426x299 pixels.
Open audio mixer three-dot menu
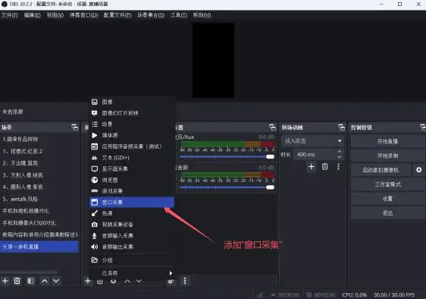(185, 281)
